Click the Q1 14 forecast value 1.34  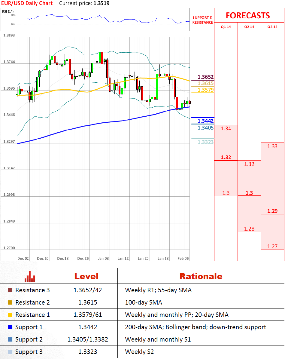point(226,128)
